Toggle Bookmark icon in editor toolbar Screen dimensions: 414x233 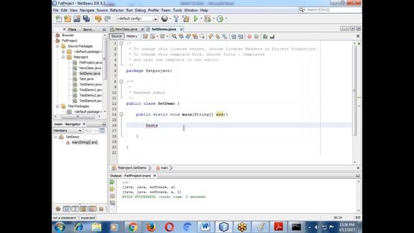224,36
